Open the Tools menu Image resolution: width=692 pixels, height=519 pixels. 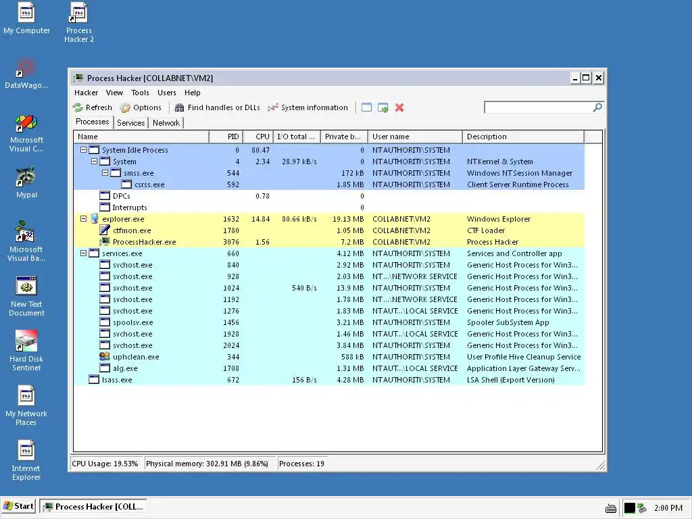point(140,93)
